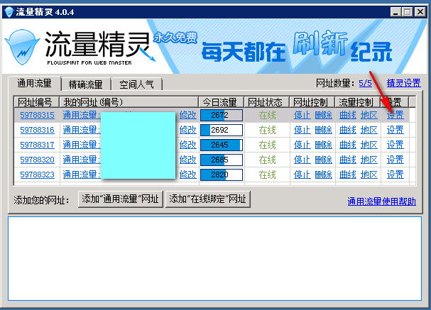
Task: Click 停止 for row 59788323
Action: pos(302,175)
